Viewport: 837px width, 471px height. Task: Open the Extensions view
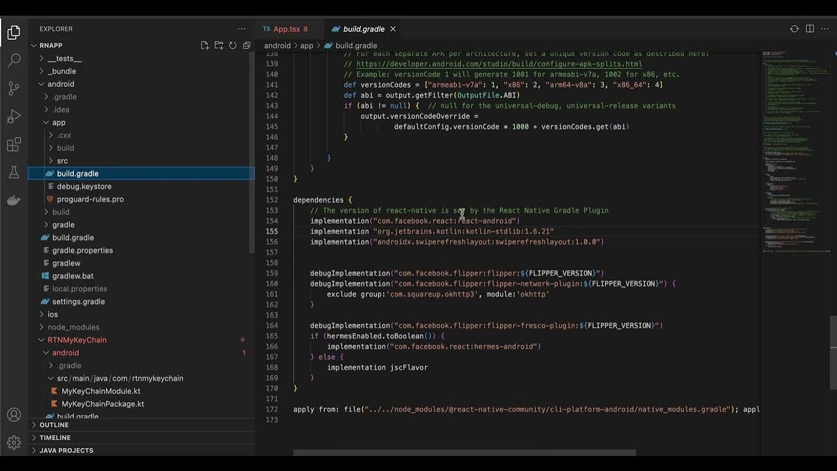[x=14, y=145]
